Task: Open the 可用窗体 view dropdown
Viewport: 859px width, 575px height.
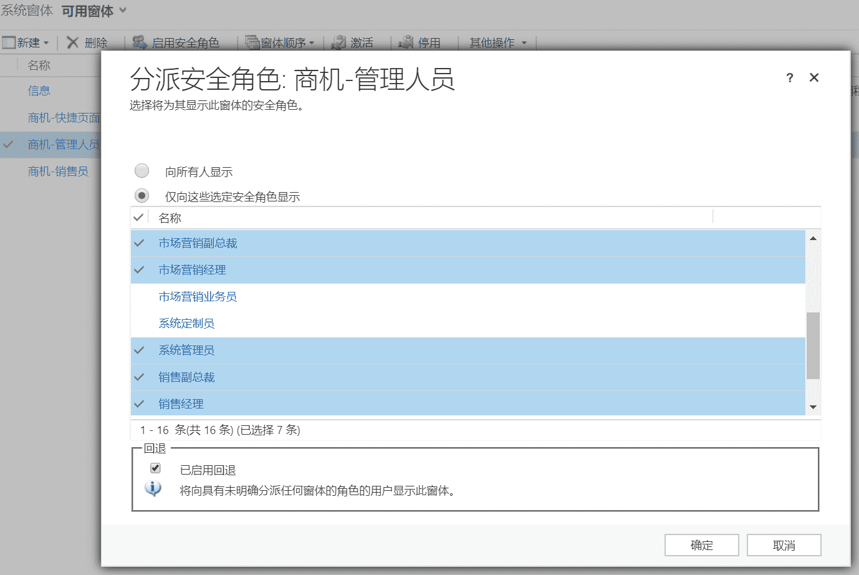Action: pyautogui.click(x=123, y=10)
